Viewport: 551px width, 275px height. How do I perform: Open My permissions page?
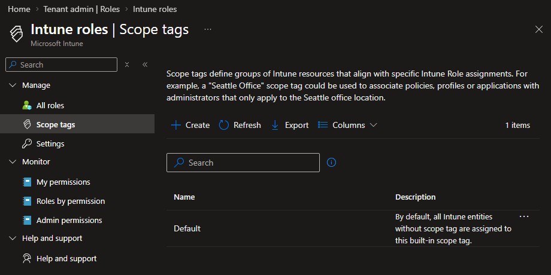(x=63, y=182)
